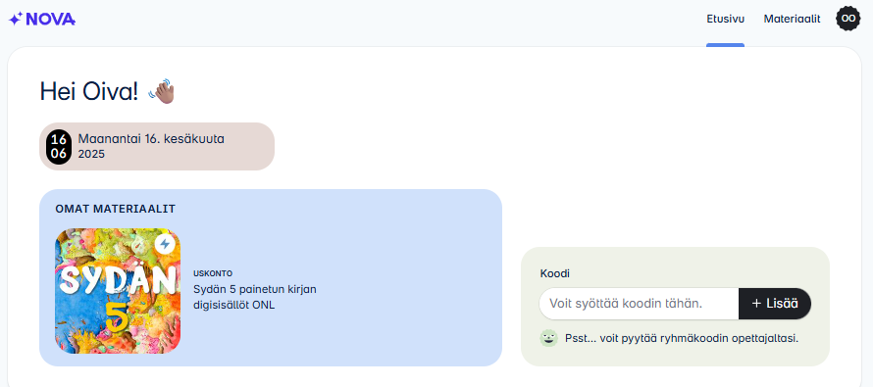Click the Koodi field label
This screenshot has width=873, height=387.
(x=555, y=273)
